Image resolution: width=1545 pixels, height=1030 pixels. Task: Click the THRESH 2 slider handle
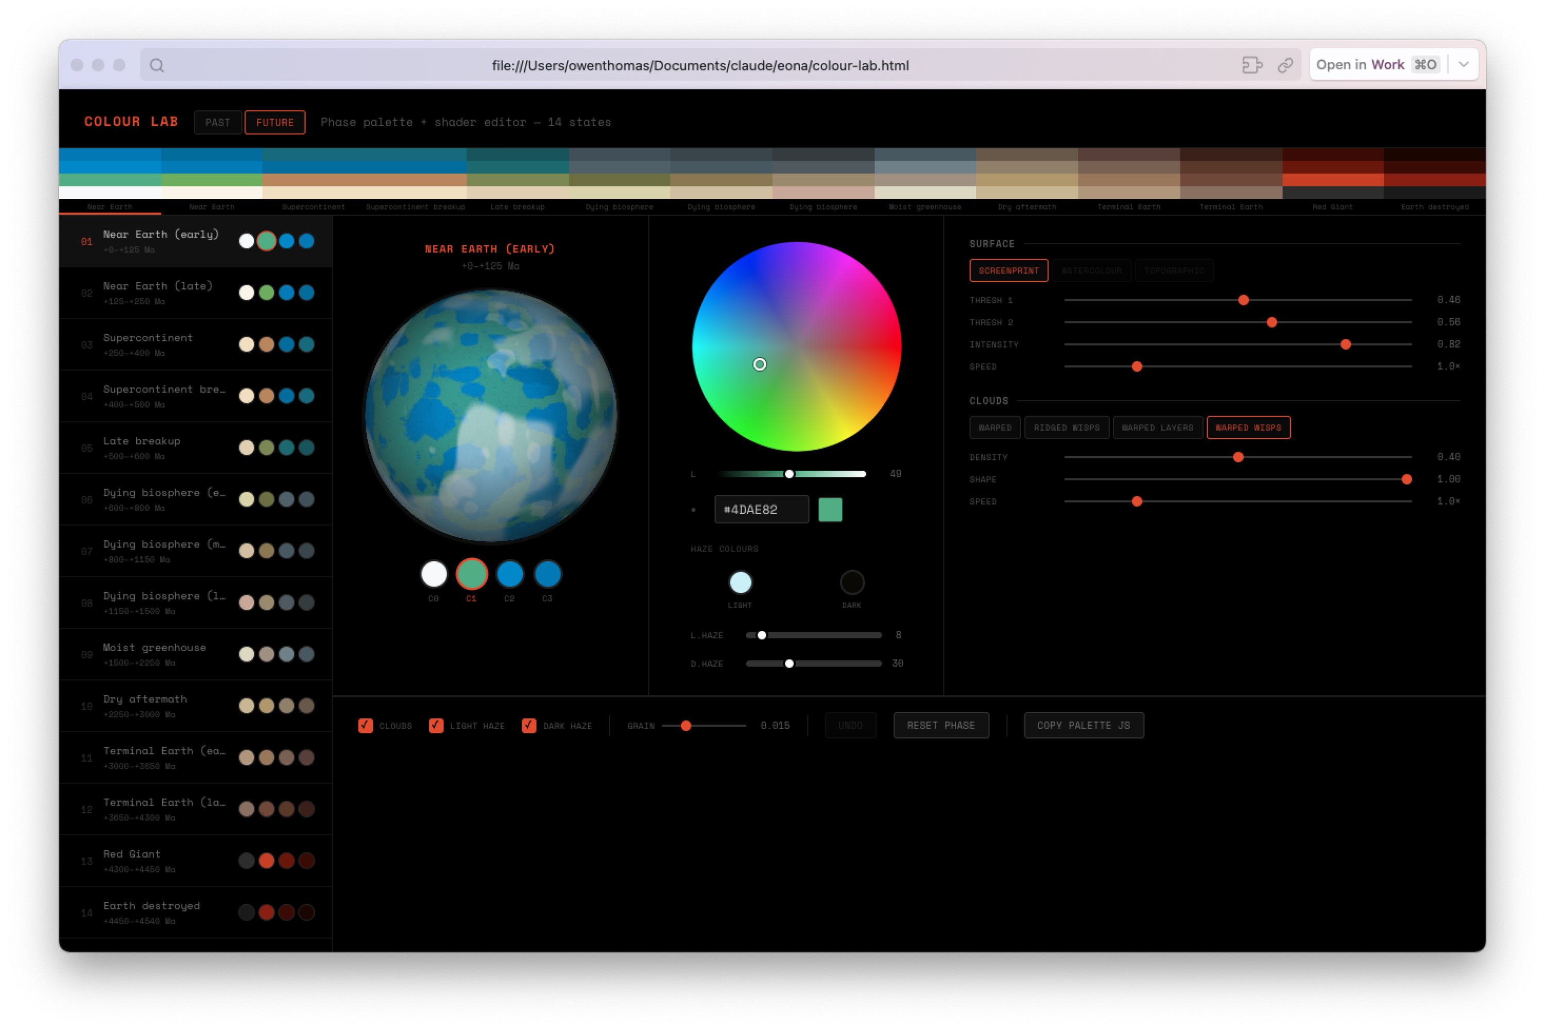(x=1272, y=322)
